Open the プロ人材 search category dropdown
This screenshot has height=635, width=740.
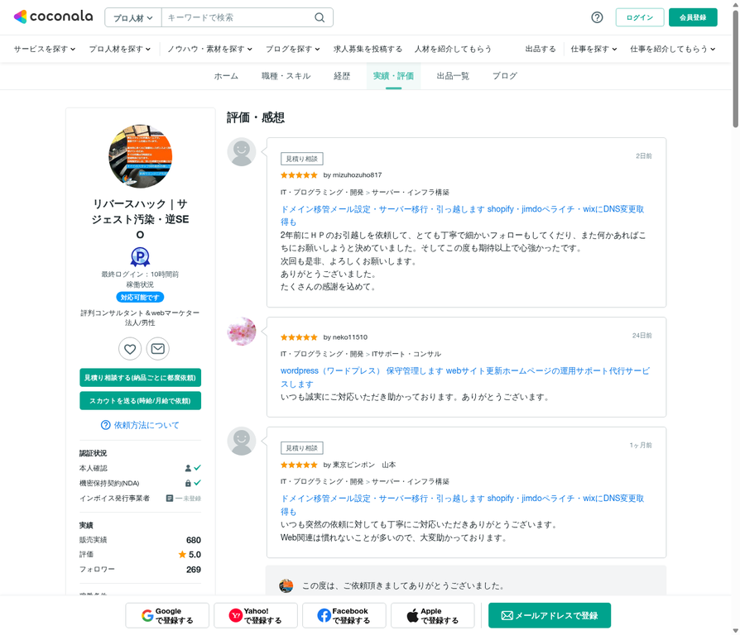click(132, 17)
